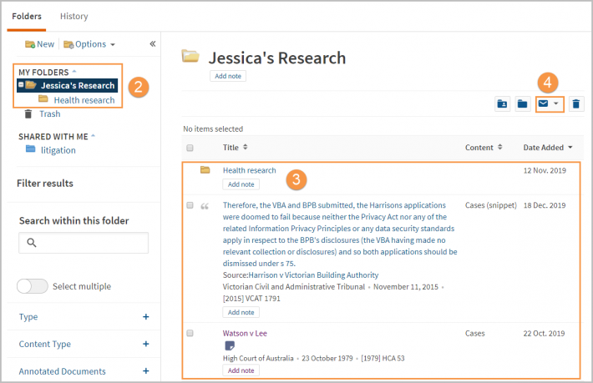Add note to the Harrison snippet item
This screenshot has height=383, width=593.
pyautogui.click(x=241, y=312)
